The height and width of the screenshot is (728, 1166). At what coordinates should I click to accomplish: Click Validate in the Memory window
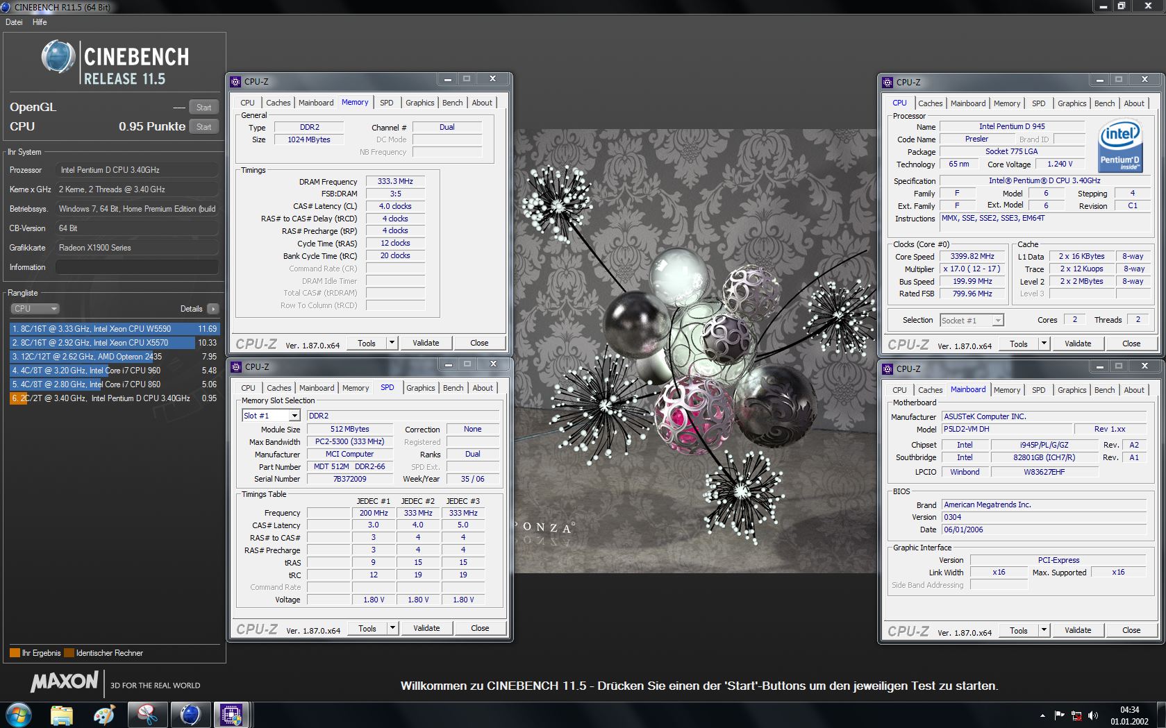(x=426, y=343)
